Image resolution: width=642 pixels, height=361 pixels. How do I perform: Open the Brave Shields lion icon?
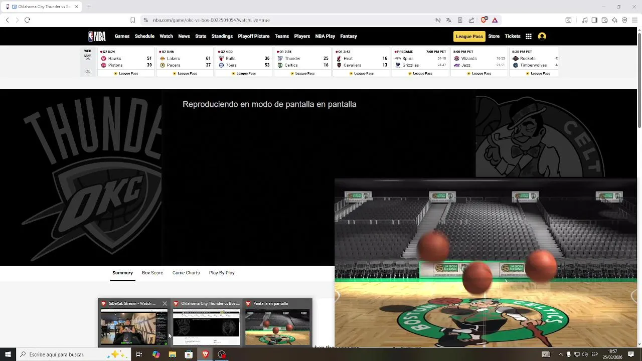484,20
